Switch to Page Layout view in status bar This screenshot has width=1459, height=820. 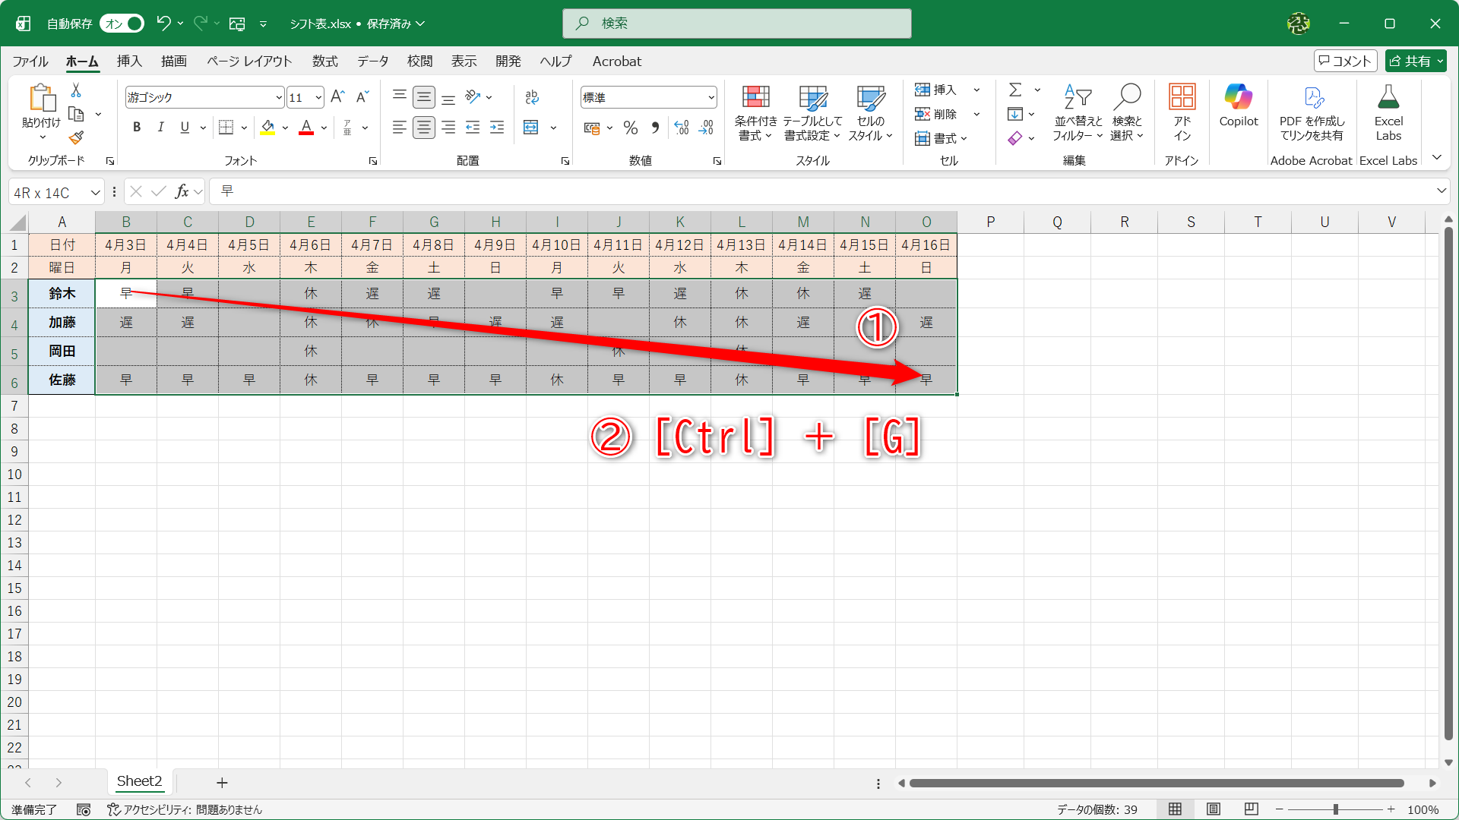pyautogui.click(x=1214, y=809)
